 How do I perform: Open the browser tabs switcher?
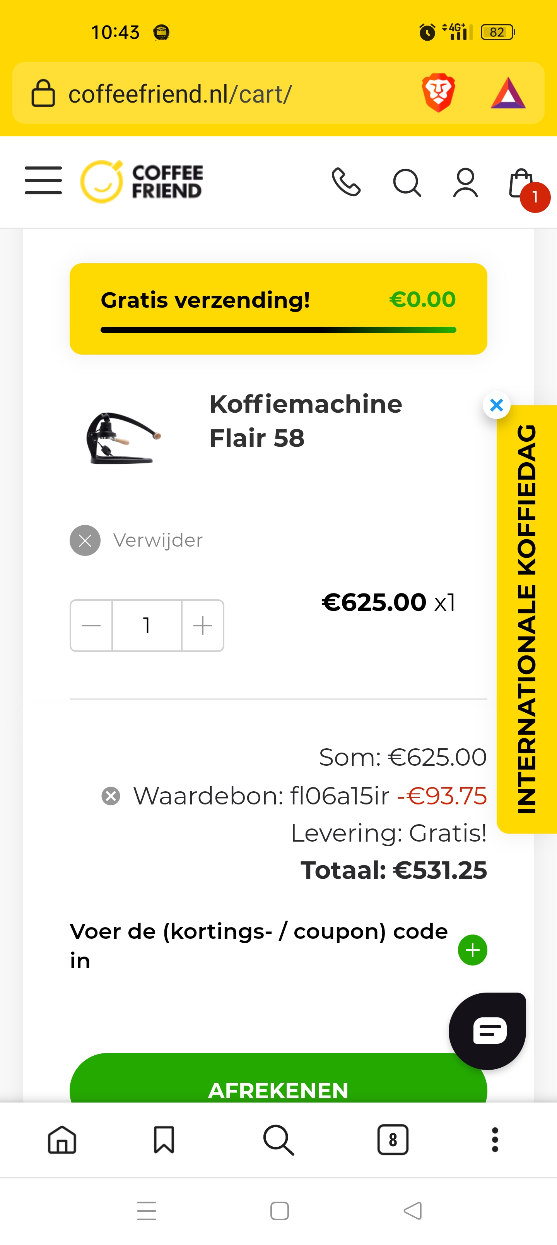392,1139
